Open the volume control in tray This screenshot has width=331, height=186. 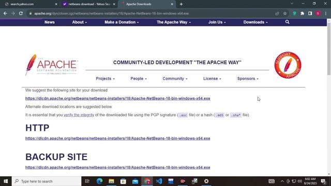pyautogui.click(x=300, y=181)
